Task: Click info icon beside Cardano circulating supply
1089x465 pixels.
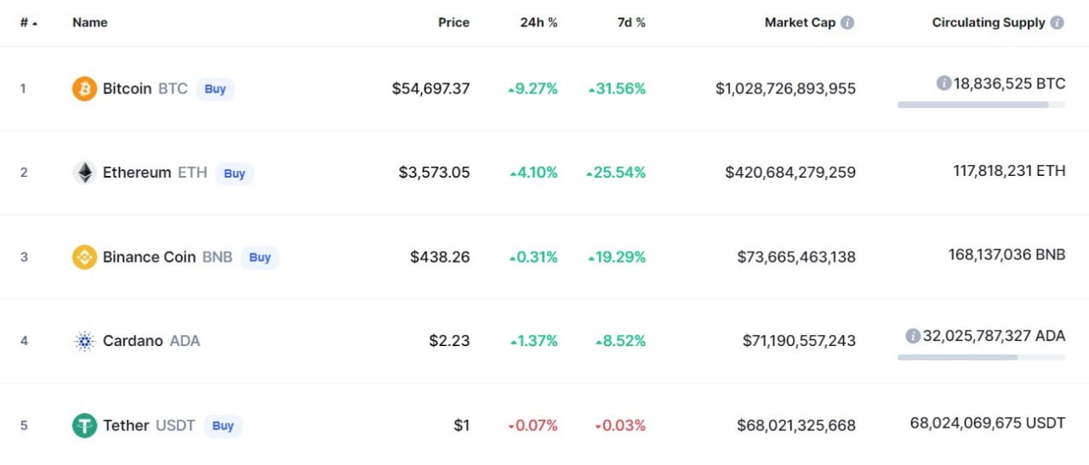Action: point(913,336)
